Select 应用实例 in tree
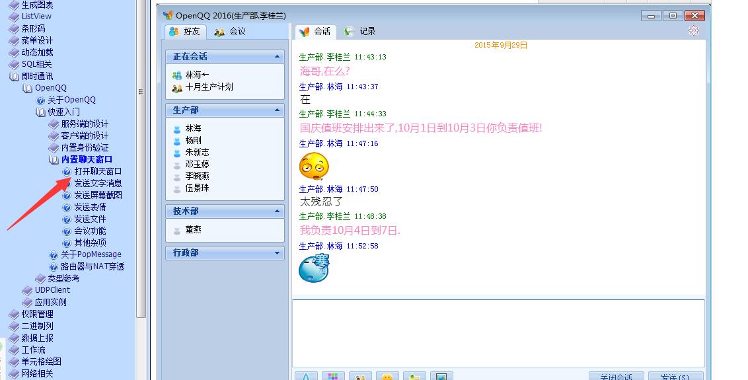This screenshot has width=748, height=380. click(51, 302)
